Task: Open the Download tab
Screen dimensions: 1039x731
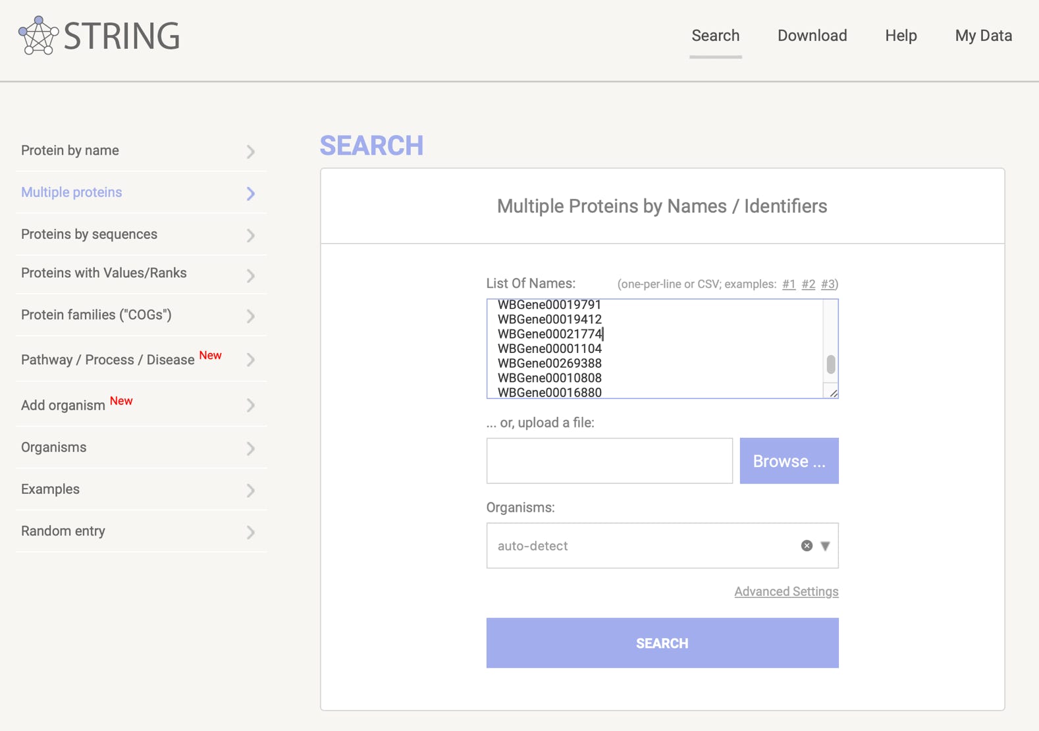Action: 812,36
